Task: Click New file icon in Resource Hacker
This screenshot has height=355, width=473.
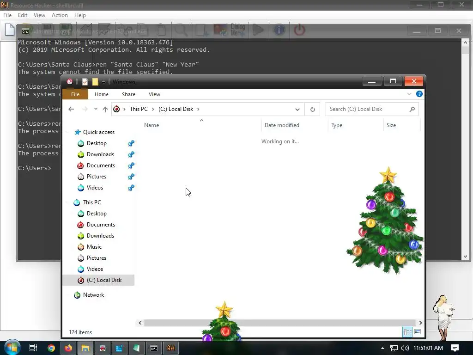Action: [x=9, y=30]
